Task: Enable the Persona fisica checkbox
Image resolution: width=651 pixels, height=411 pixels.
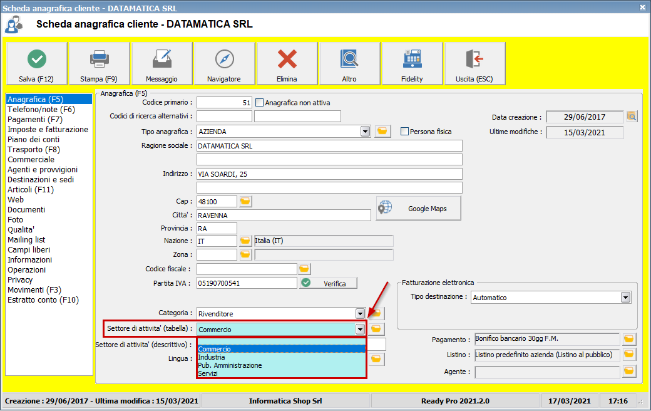Action: coord(404,132)
